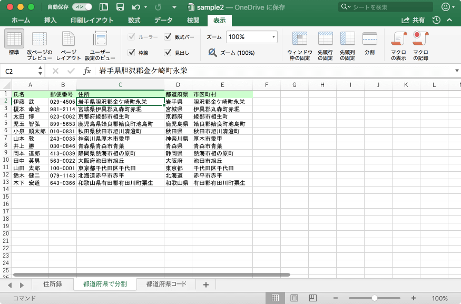Select row 14 header
The width and height of the screenshot is (461, 304).
[6, 189]
